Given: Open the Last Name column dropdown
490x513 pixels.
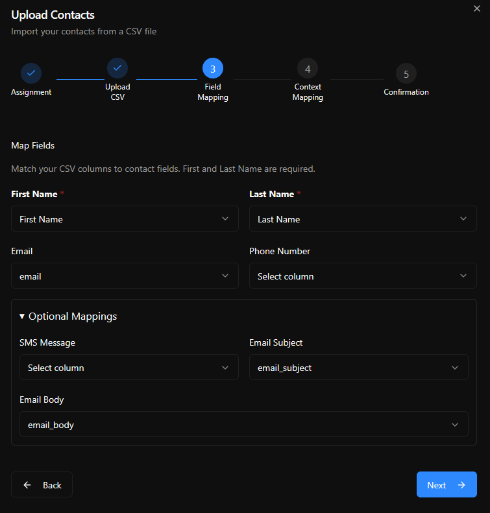Looking at the screenshot, I should 363,219.
